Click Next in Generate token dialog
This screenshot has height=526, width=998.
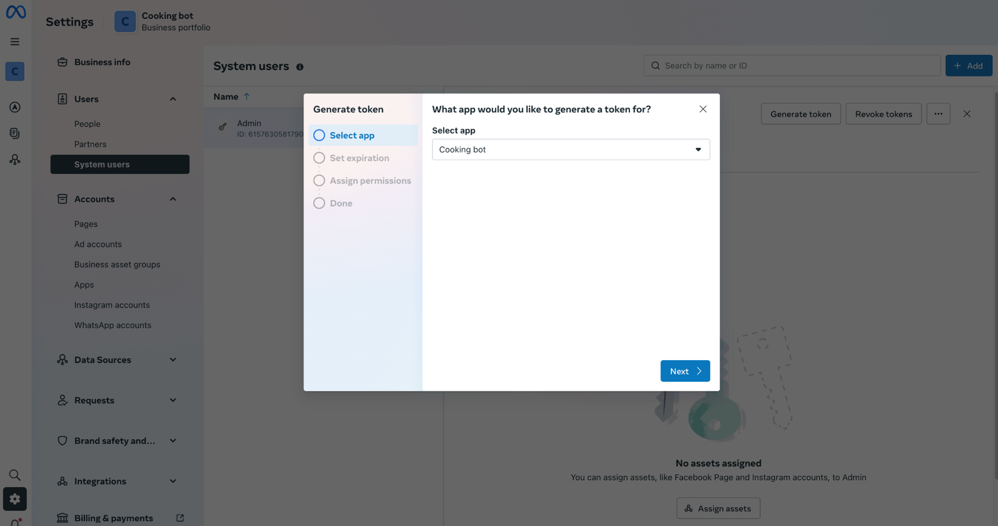pos(685,371)
